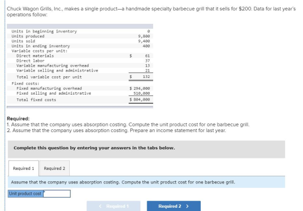Click the Unit product cost label cell
303x211 pixels.
coord(25,194)
